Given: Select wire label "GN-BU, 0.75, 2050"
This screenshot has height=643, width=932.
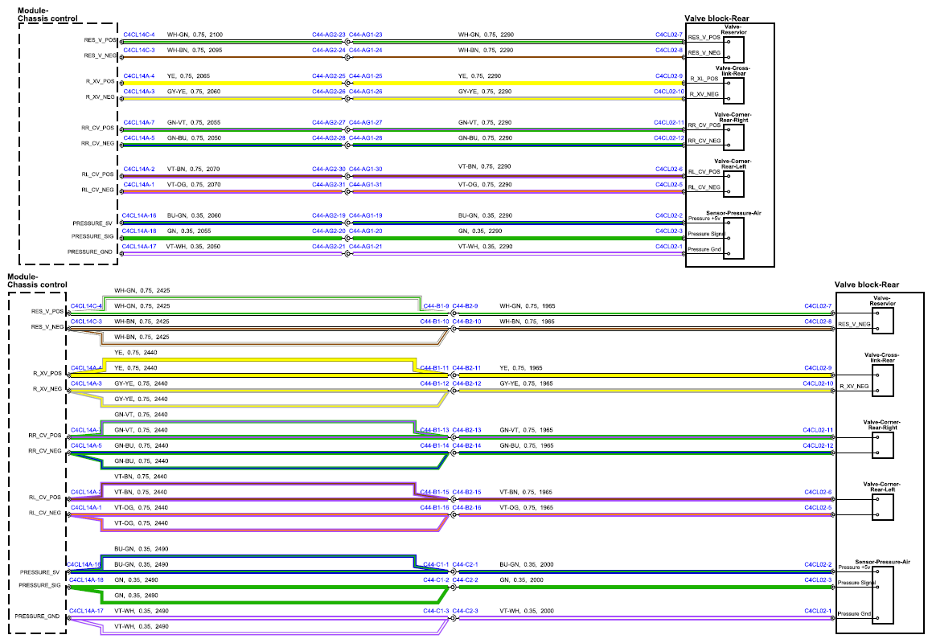Looking at the screenshot, I should (194, 138).
